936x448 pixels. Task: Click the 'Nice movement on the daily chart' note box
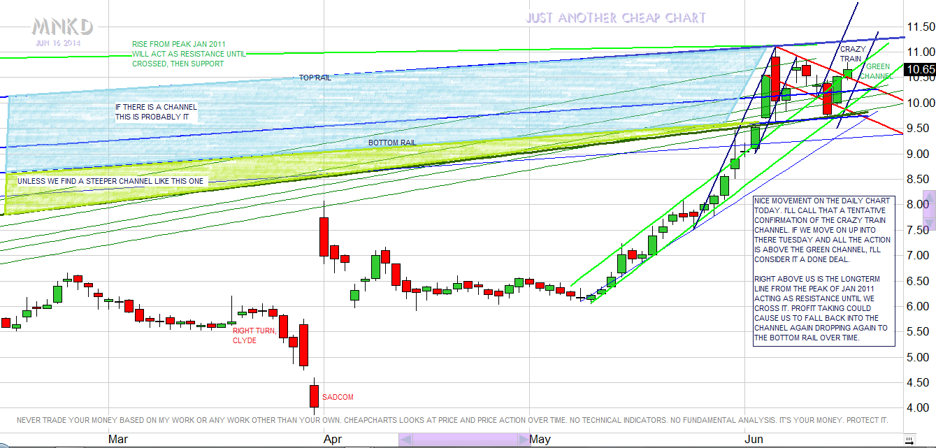point(824,270)
